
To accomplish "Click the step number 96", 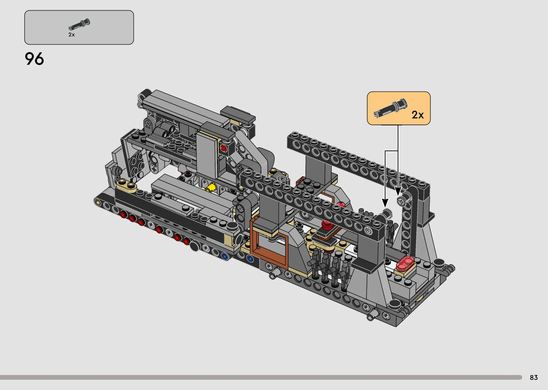I will pyautogui.click(x=34, y=59).
